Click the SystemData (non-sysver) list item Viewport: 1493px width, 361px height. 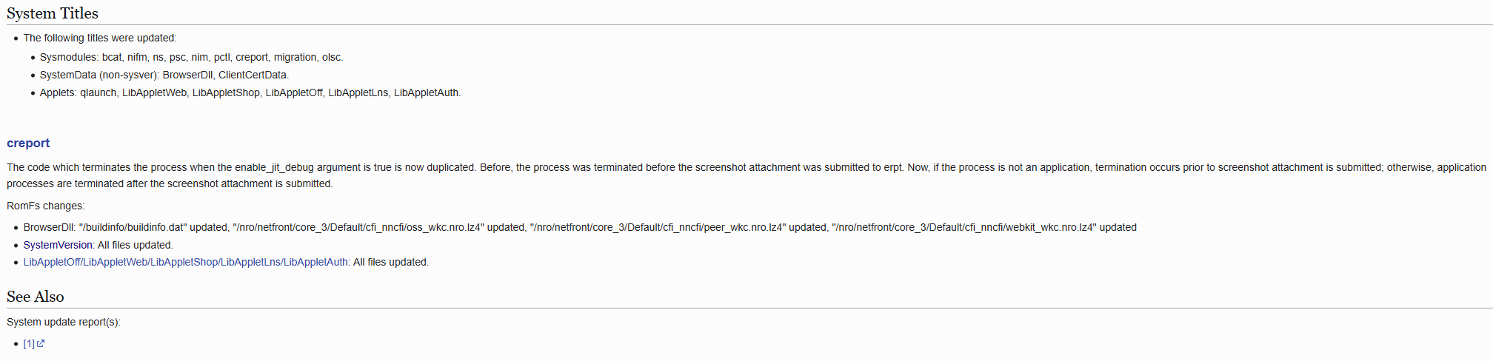(x=164, y=75)
